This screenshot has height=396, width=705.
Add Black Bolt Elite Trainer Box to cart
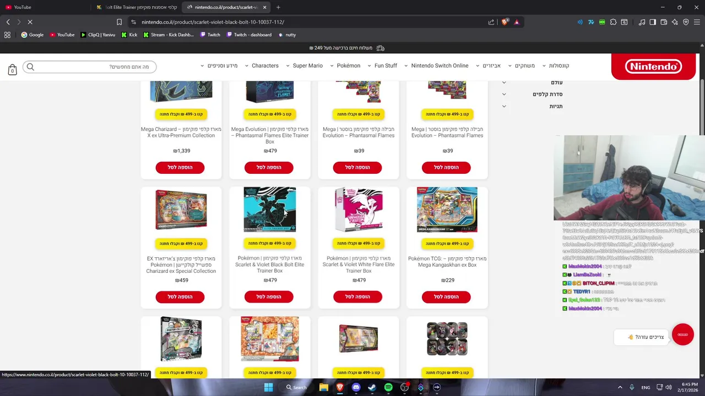[269, 297]
